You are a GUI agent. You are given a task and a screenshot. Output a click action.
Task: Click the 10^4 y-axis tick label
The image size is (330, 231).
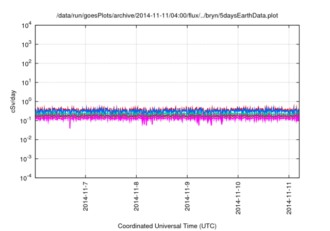pyautogui.click(x=26, y=25)
